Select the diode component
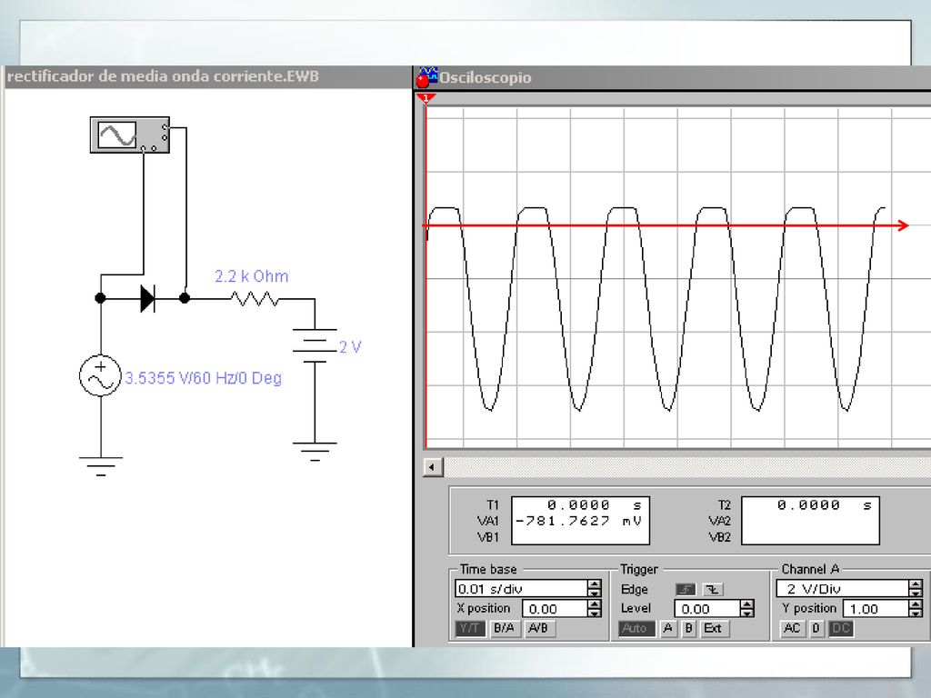This screenshot has width=931, height=698. pos(148,298)
